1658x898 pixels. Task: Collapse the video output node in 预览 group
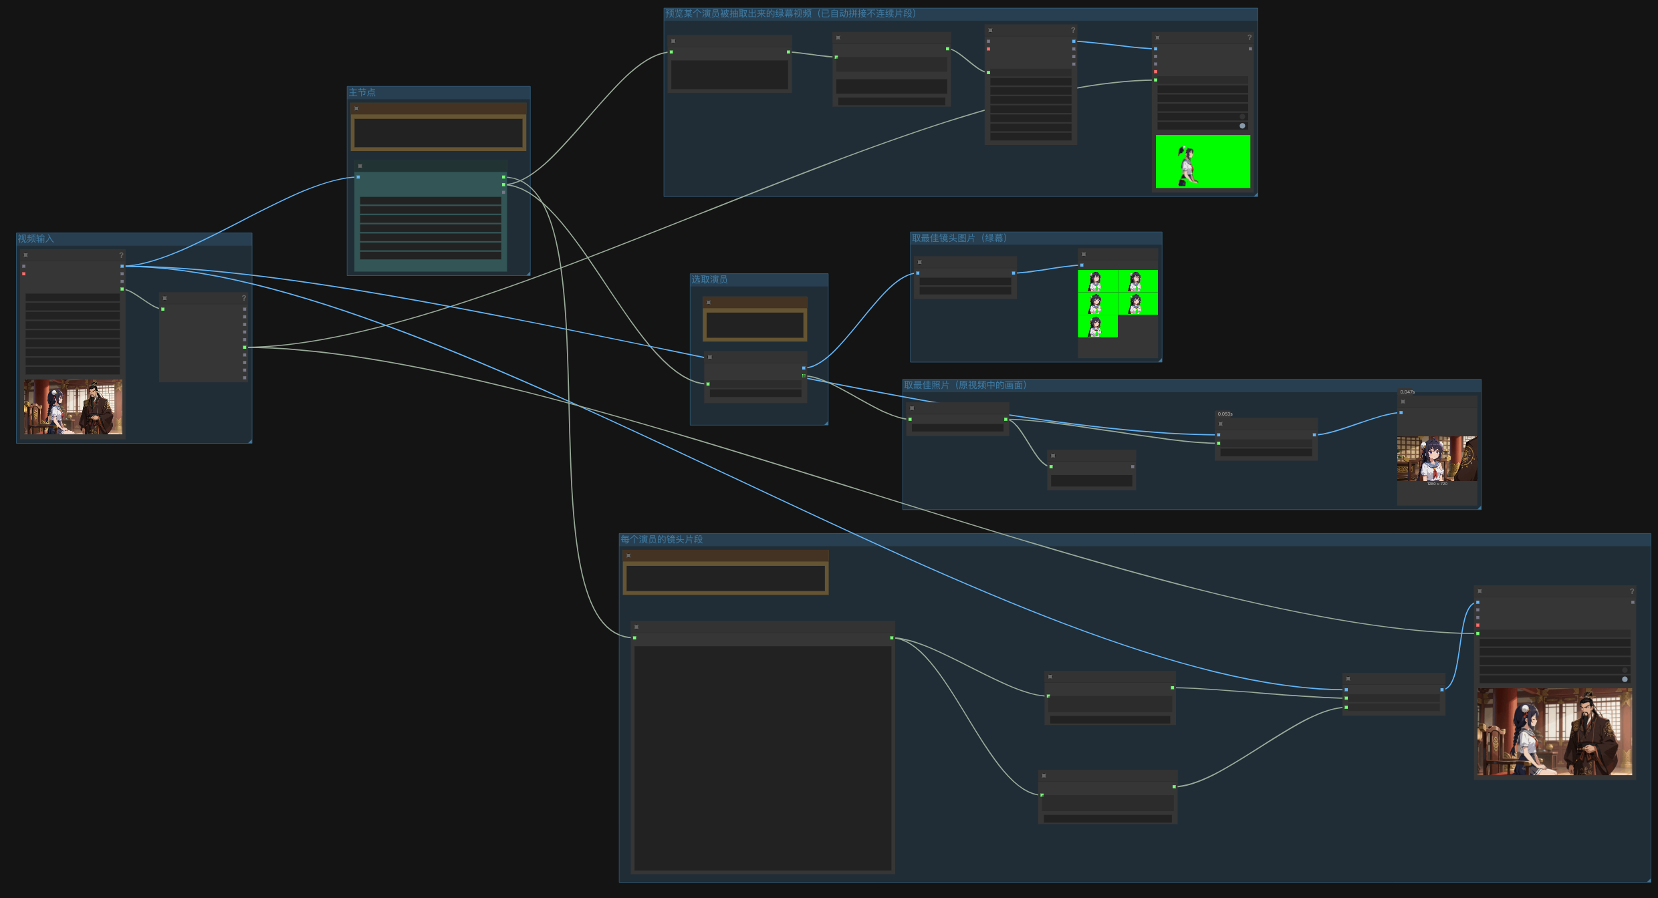coord(1158,37)
